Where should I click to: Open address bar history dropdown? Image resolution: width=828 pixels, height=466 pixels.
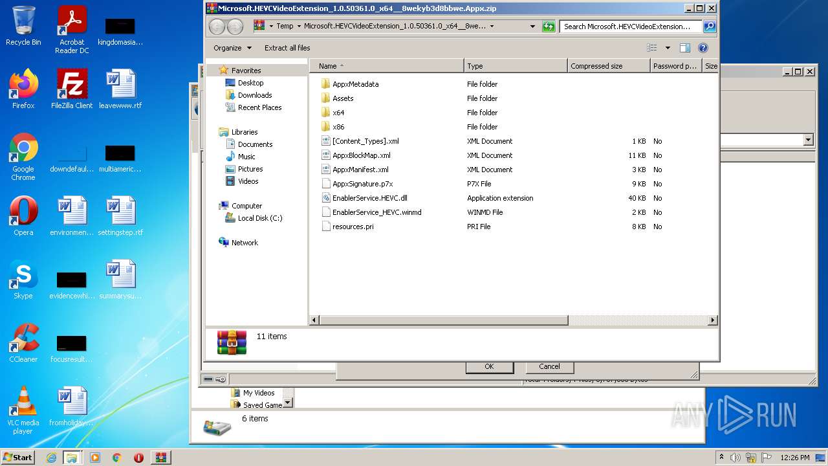[532, 27]
